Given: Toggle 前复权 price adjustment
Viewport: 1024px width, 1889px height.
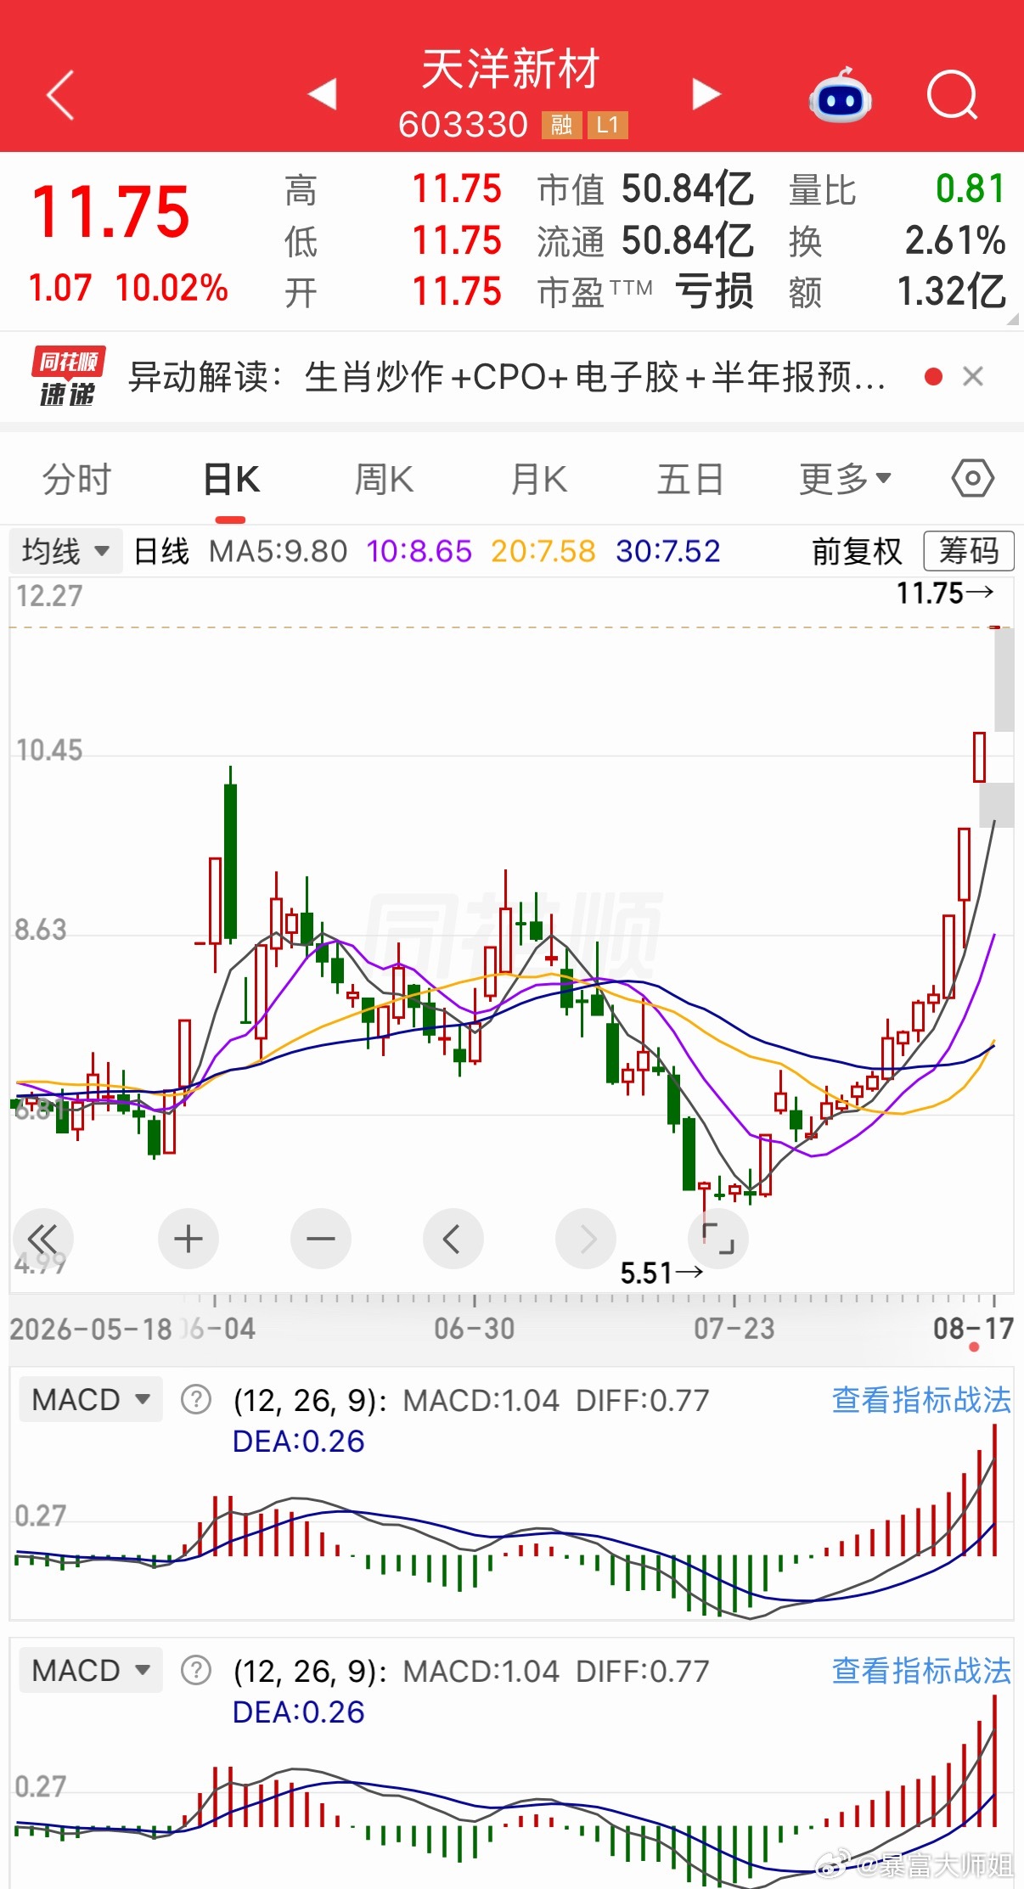Looking at the screenshot, I should click(x=857, y=551).
